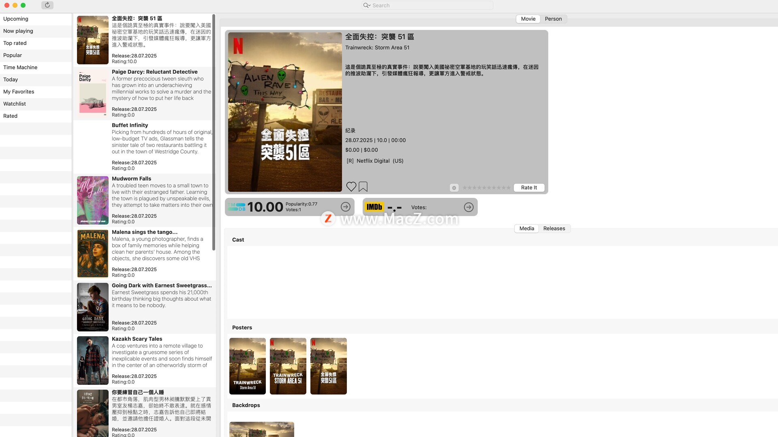
Task: Click the Trainwreck: Storm Area 51 subtitle
Action: click(x=377, y=48)
